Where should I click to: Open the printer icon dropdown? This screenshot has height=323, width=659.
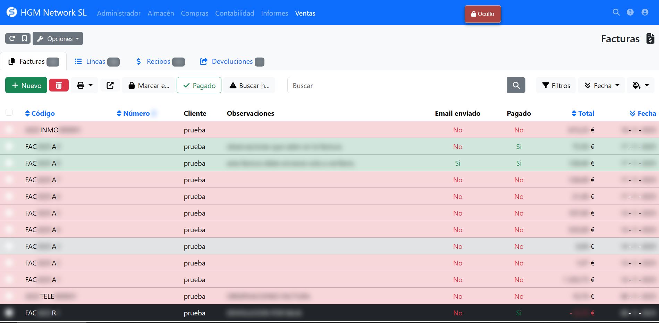tap(84, 85)
